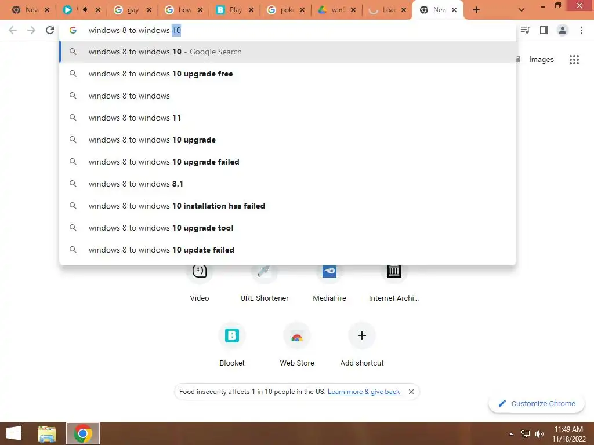Open the Blooket shortcut
594x445 pixels.
click(x=232, y=335)
